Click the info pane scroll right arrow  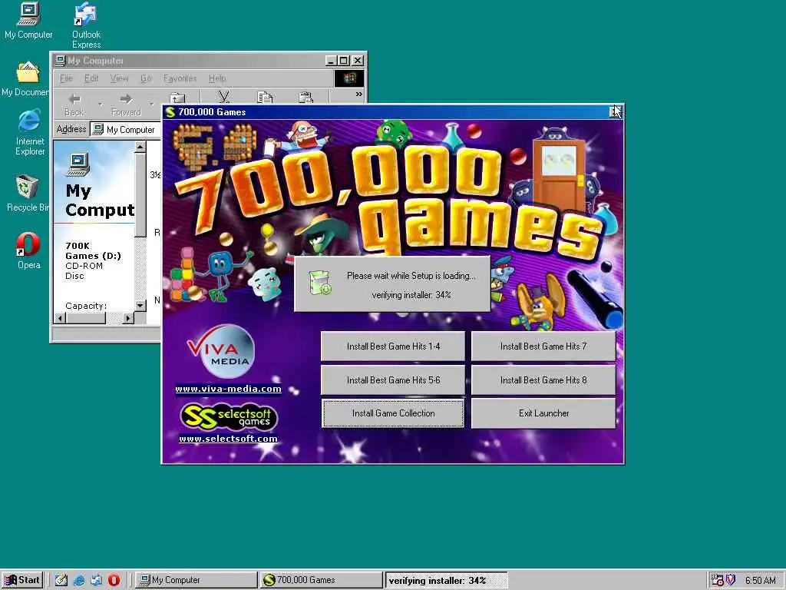coord(128,318)
